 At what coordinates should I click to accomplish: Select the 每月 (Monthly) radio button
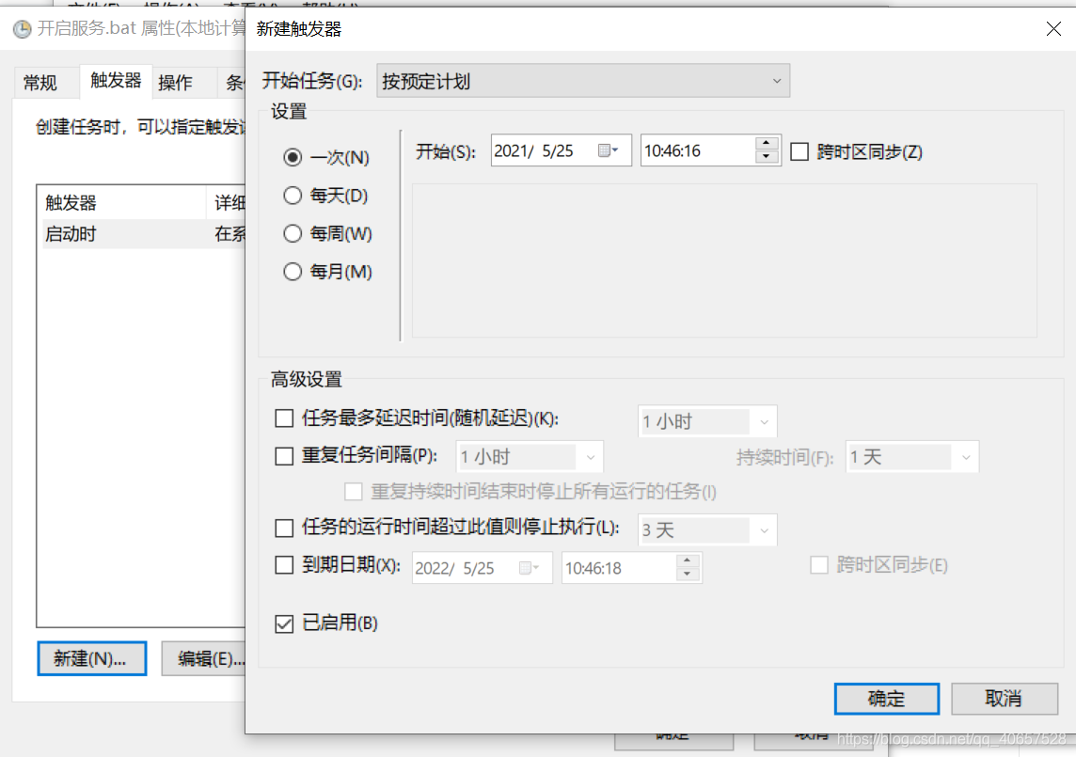click(293, 272)
